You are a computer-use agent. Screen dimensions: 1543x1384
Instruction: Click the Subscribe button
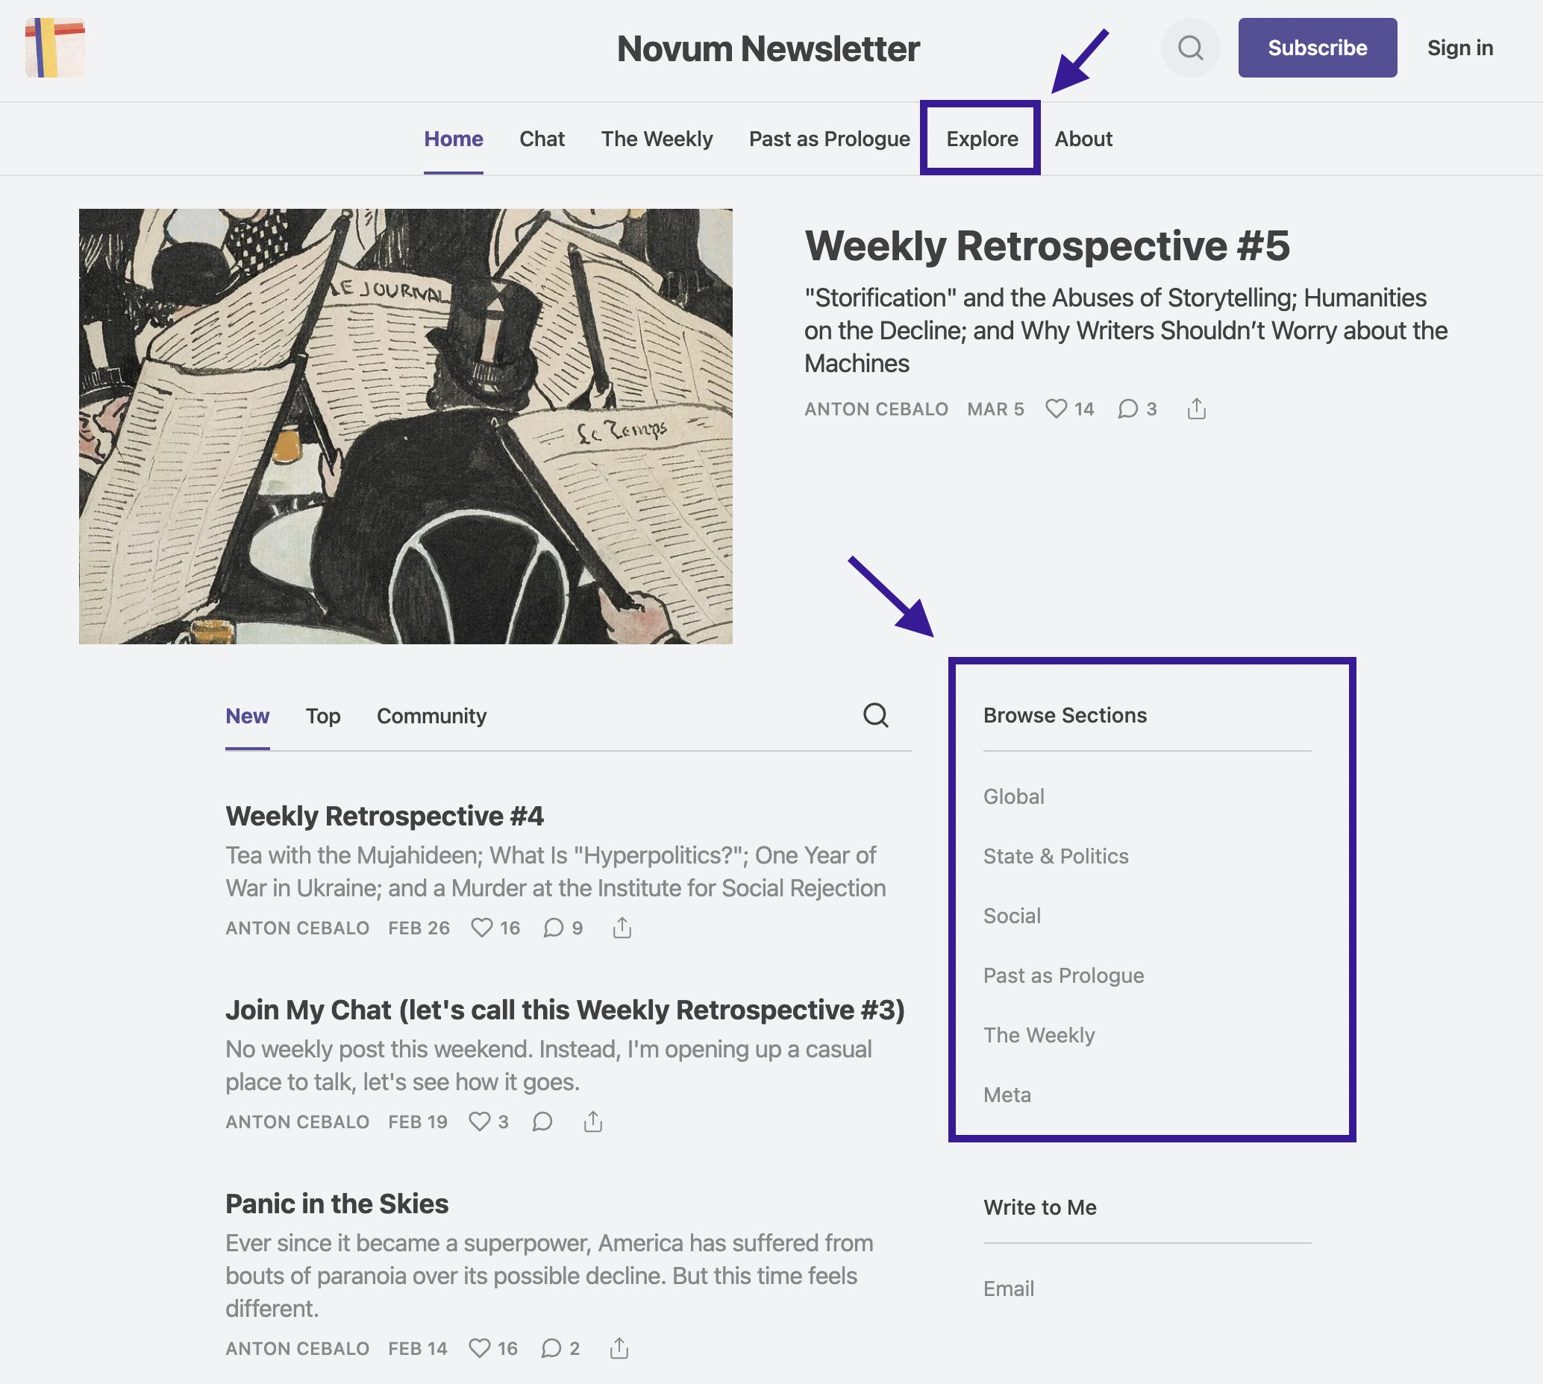(x=1317, y=48)
